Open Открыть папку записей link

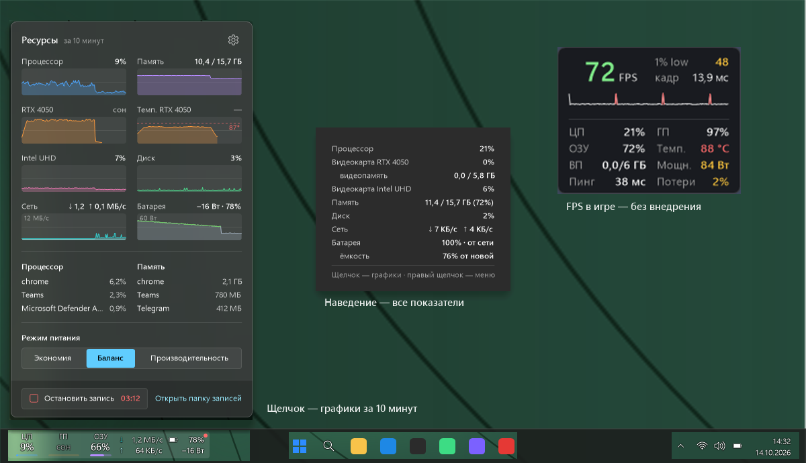[198, 399]
